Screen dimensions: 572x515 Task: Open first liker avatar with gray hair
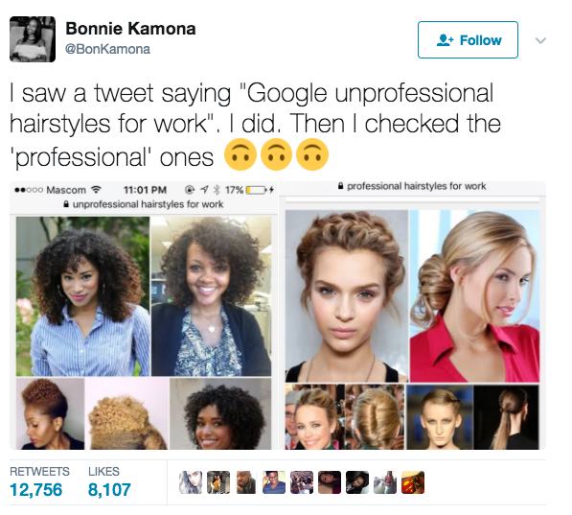pos(191,482)
